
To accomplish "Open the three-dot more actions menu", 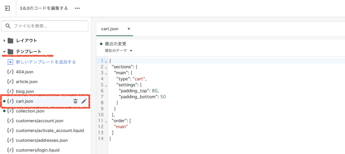I will [77, 8].
